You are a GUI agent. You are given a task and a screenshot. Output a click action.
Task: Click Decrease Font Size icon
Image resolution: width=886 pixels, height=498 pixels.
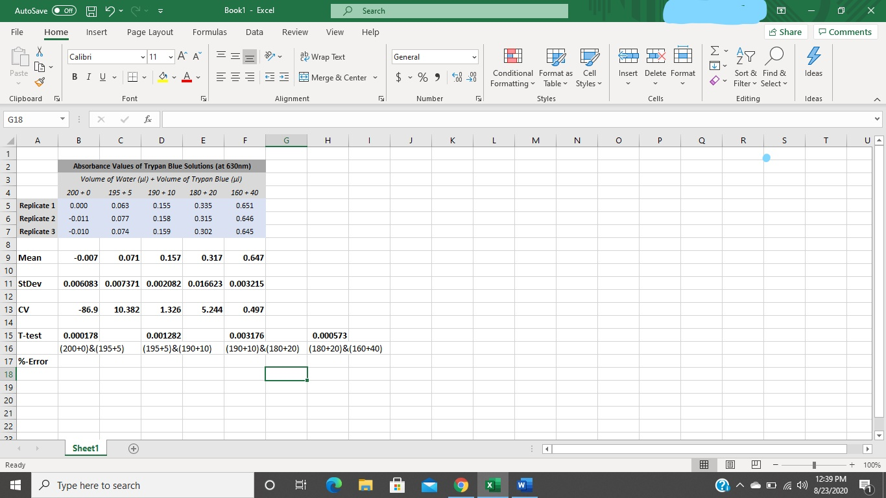[197, 57]
